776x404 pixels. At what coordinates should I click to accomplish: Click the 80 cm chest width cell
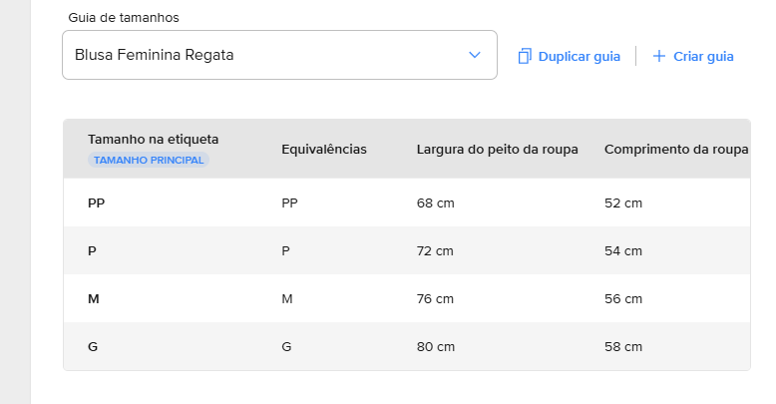click(435, 346)
